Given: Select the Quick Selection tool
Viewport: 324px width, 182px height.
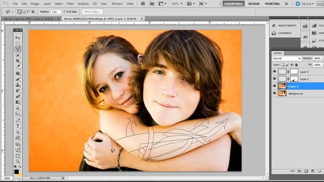Looking at the screenshot, I should (x=18, y=55).
